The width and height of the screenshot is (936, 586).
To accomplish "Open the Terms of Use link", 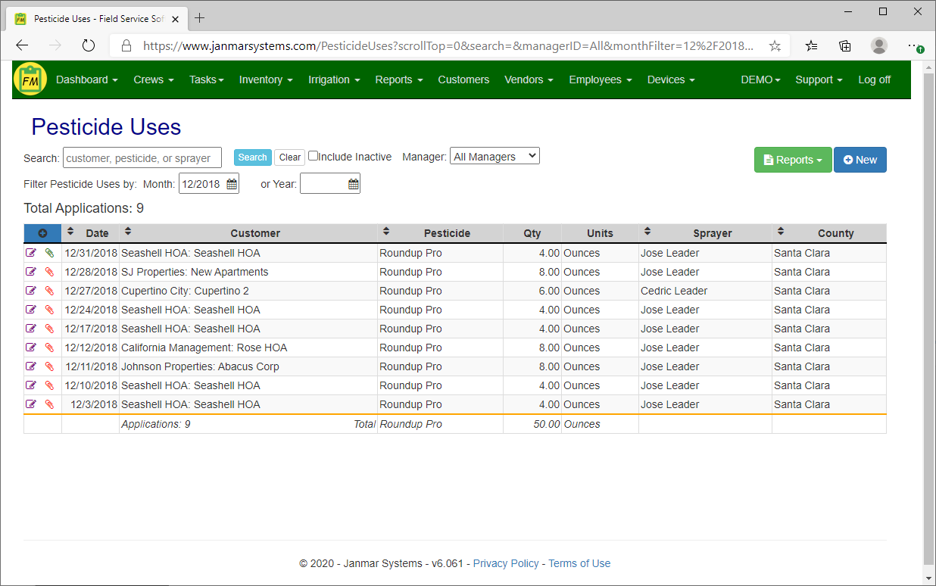I will 579,563.
